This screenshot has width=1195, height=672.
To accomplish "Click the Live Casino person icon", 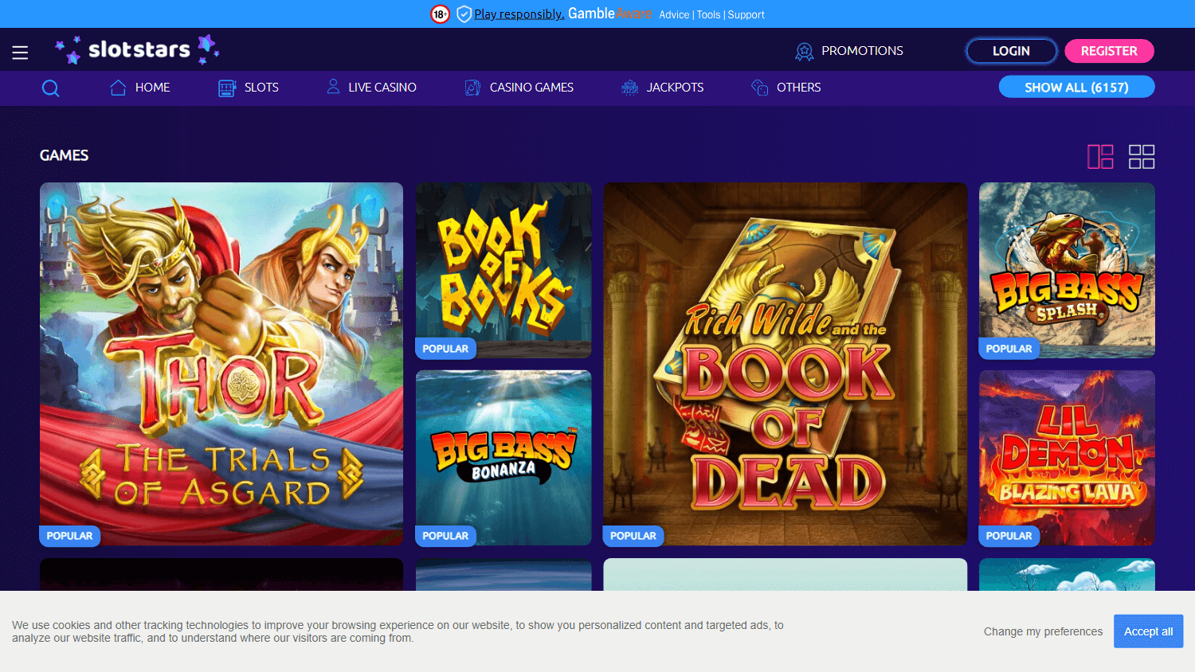I will tap(333, 87).
